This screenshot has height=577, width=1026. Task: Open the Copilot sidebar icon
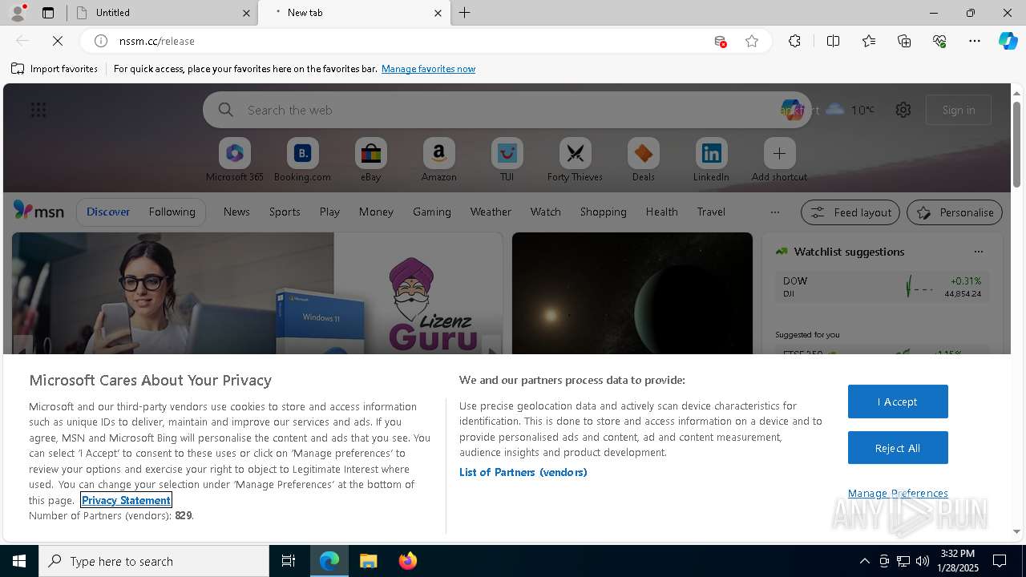[x=1008, y=41]
